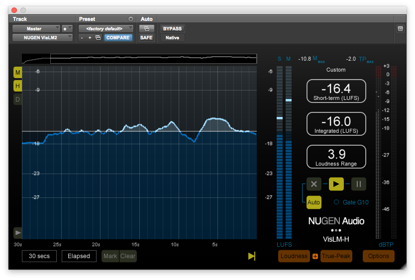Screen dimensions: 415x280
Task: Jump to the latest position in the history graph
Action: click(x=252, y=256)
